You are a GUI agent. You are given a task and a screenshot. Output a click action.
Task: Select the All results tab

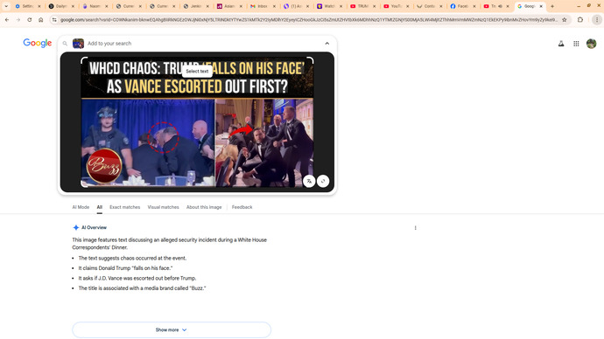point(100,207)
